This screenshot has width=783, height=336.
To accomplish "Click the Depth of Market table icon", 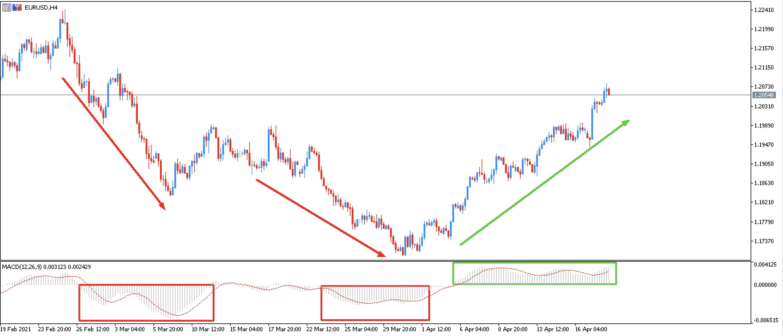I will pos(6,7).
